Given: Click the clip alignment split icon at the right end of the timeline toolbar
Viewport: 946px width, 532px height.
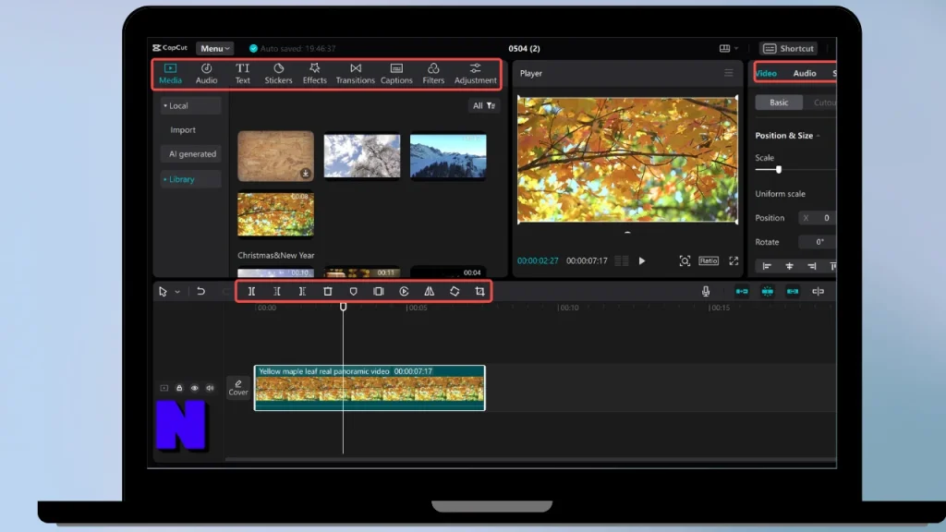Looking at the screenshot, I should click(818, 291).
